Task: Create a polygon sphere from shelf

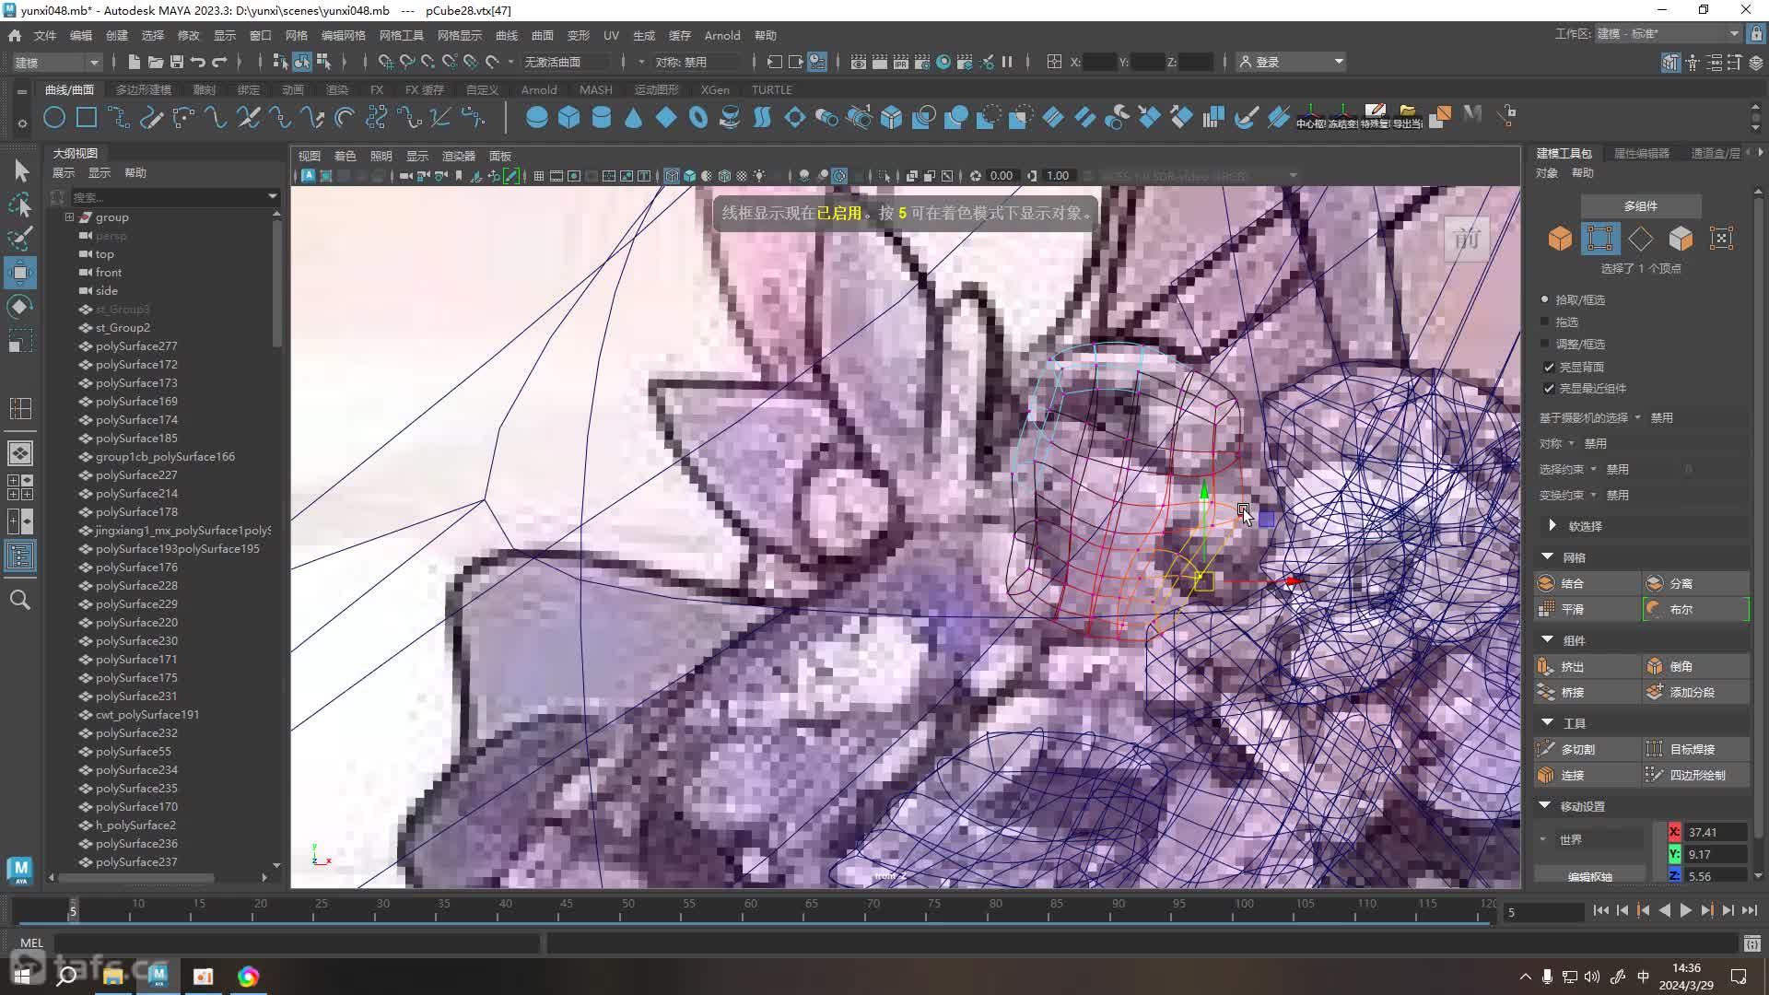Action: pyautogui.click(x=536, y=117)
